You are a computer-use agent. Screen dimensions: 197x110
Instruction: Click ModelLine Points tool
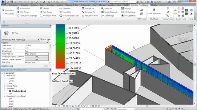pyautogui.click(x=48, y=16)
